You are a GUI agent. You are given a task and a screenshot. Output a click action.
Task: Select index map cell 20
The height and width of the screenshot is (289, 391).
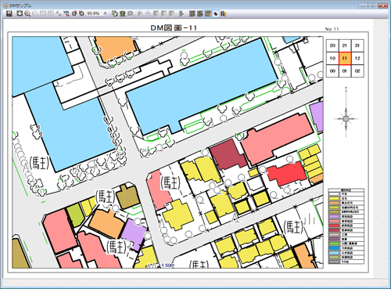[332, 45]
